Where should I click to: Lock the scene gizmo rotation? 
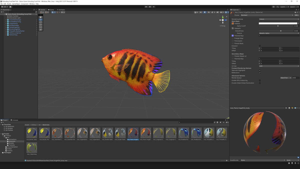(227, 17)
